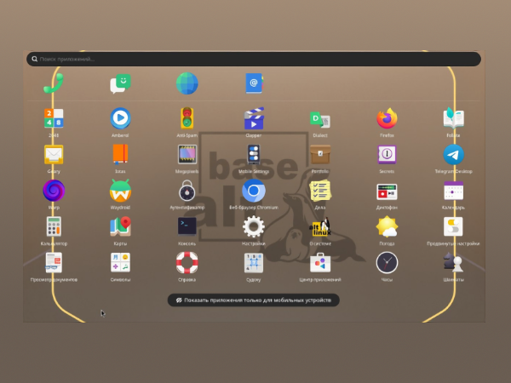Open the Chats messaging app in favorites

pyautogui.click(x=120, y=83)
